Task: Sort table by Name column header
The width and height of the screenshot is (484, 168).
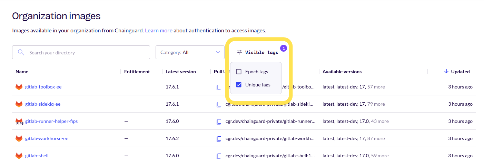Action: (22, 72)
